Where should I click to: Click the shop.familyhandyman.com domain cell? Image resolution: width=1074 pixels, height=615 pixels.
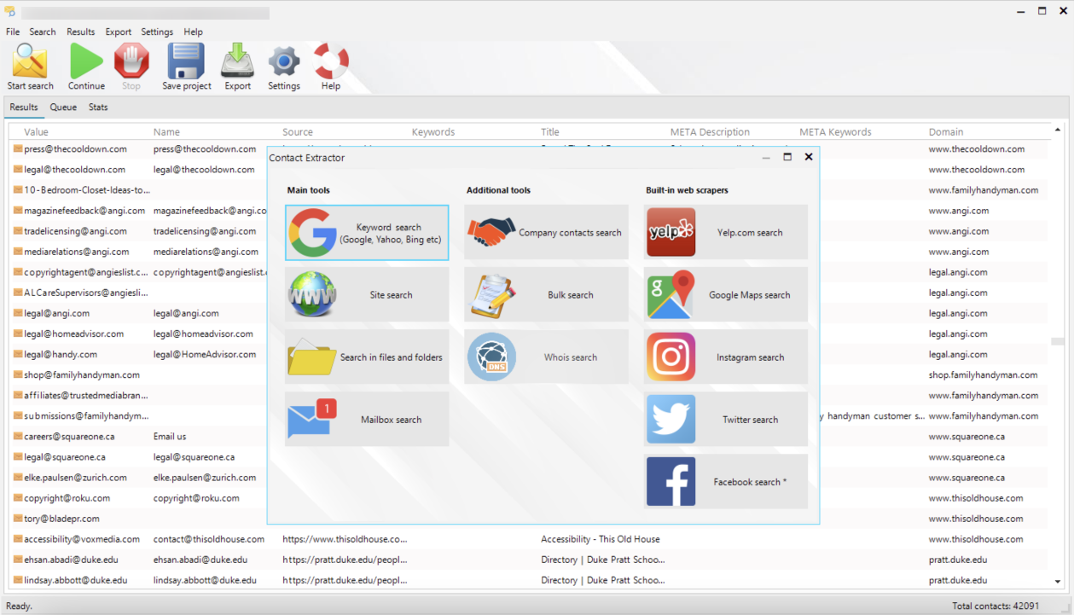click(983, 374)
